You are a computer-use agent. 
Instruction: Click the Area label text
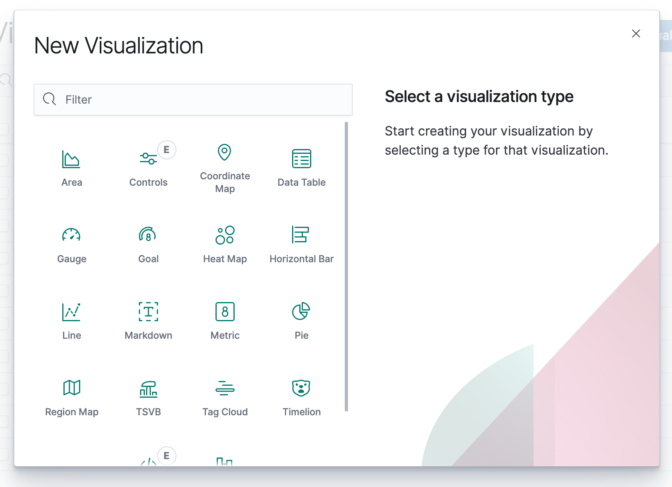click(x=72, y=183)
